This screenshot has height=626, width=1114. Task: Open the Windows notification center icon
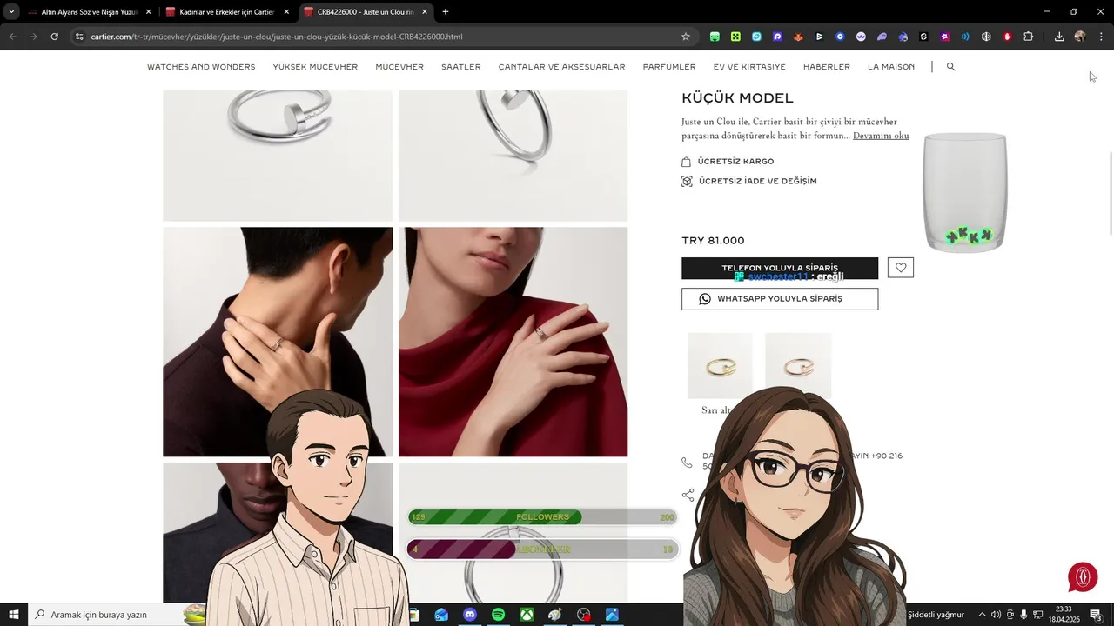1096,615
